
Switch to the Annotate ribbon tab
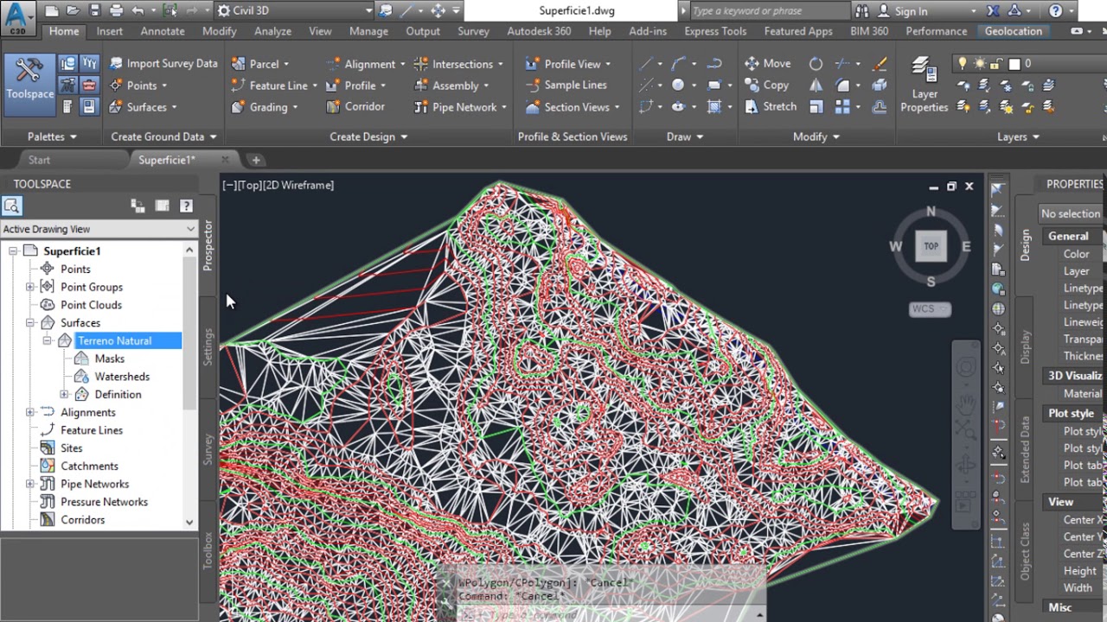click(x=163, y=31)
